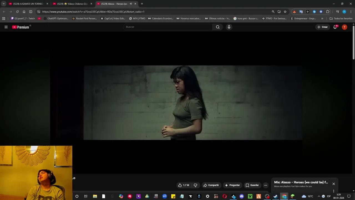The image size is (355, 200).
Task: Open apps grid in bookmarks bar
Action: click(x=4, y=19)
